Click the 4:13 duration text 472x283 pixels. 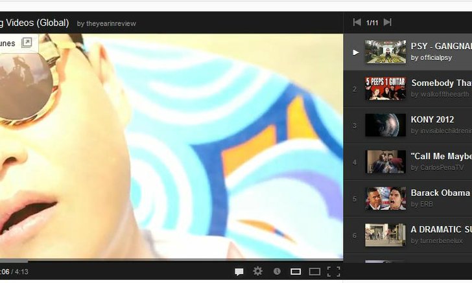(x=21, y=272)
